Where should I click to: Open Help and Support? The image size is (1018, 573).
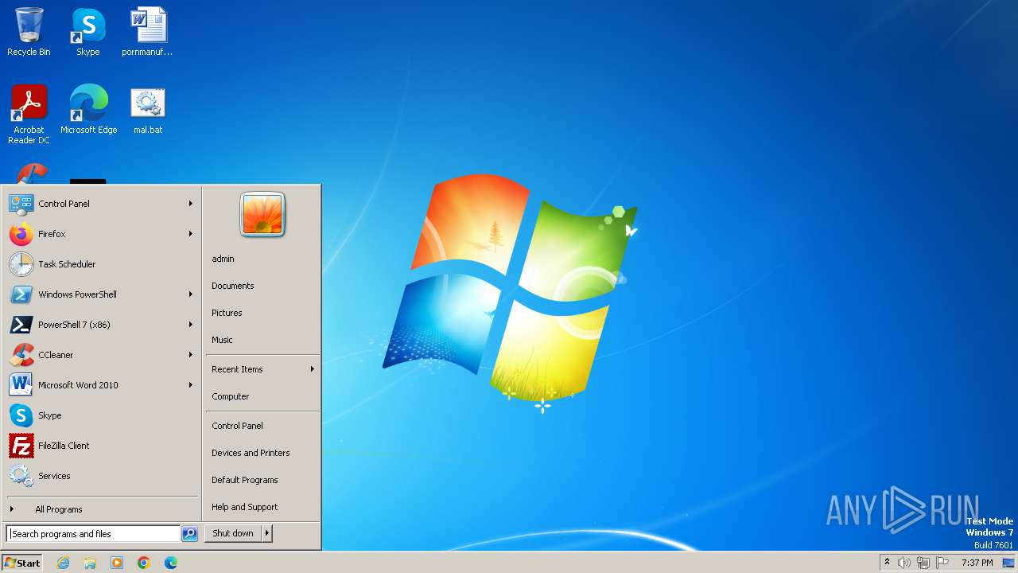coord(262,507)
